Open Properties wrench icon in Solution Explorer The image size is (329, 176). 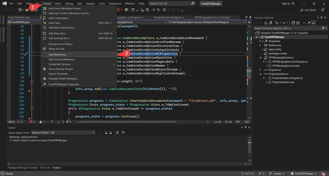coord(309,23)
